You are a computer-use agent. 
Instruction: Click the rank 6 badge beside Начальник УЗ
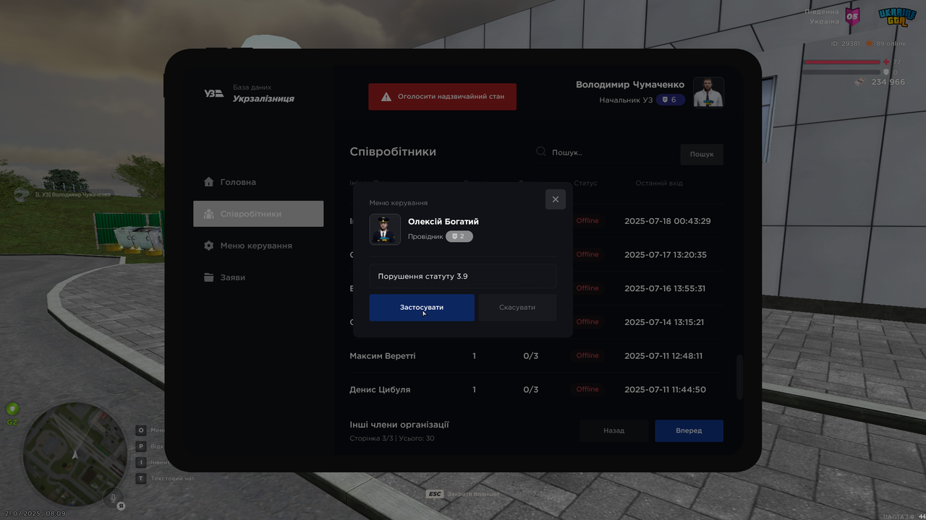click(670, 100)
